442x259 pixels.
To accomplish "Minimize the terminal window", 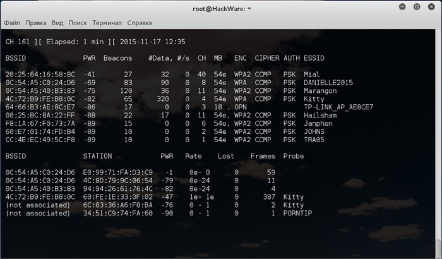I will tap(402, 7).
